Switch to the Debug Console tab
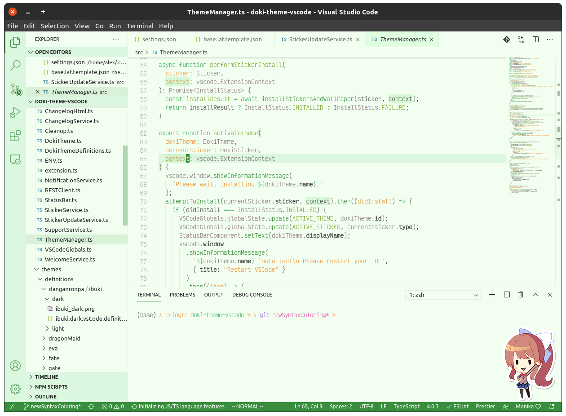 [x=252, y=295]
